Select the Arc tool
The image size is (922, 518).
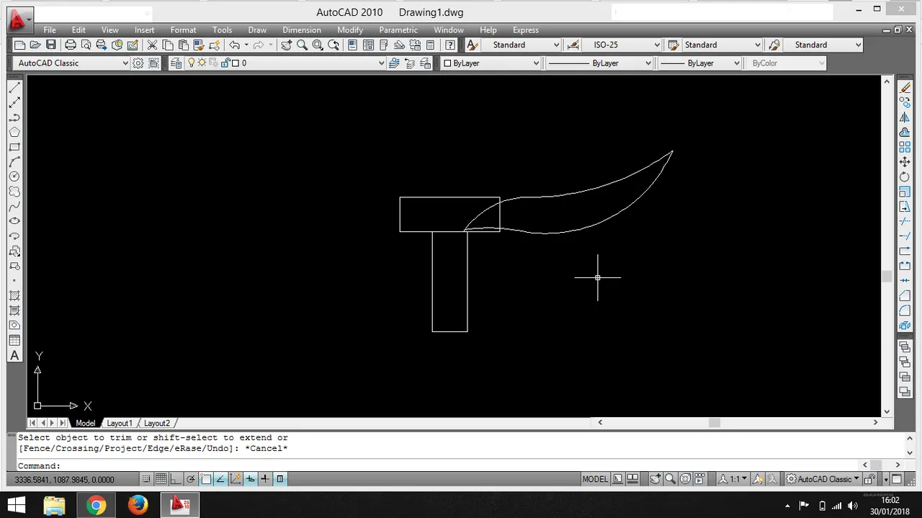pyautogui.click(x=14, y=162)
